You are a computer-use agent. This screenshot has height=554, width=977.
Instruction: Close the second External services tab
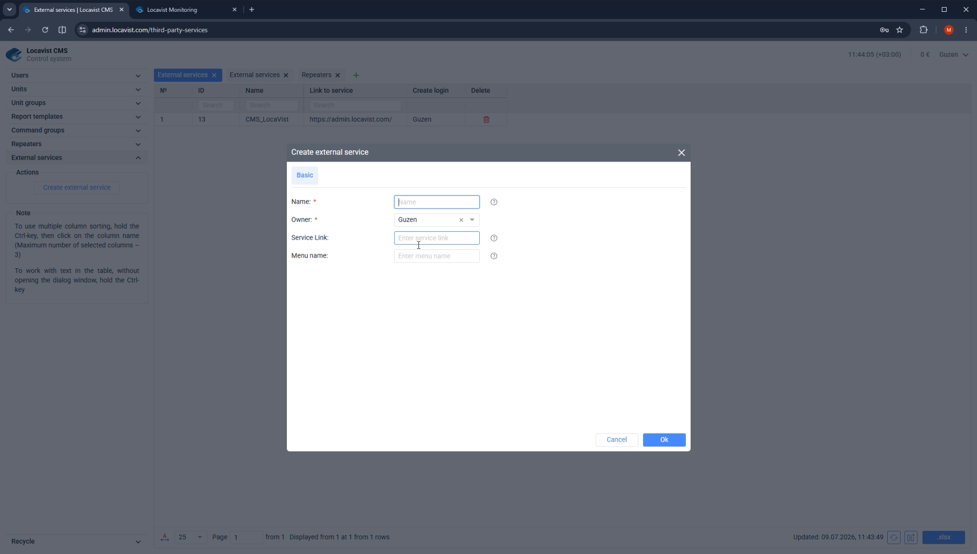click(286, 75)
